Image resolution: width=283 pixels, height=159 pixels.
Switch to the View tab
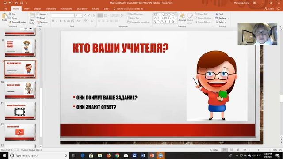[106, 9]
